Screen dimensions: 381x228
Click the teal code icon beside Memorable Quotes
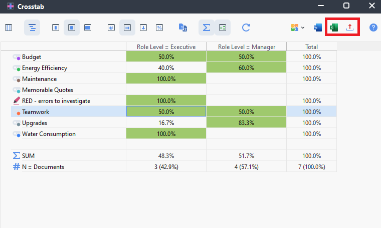(17, 90)
